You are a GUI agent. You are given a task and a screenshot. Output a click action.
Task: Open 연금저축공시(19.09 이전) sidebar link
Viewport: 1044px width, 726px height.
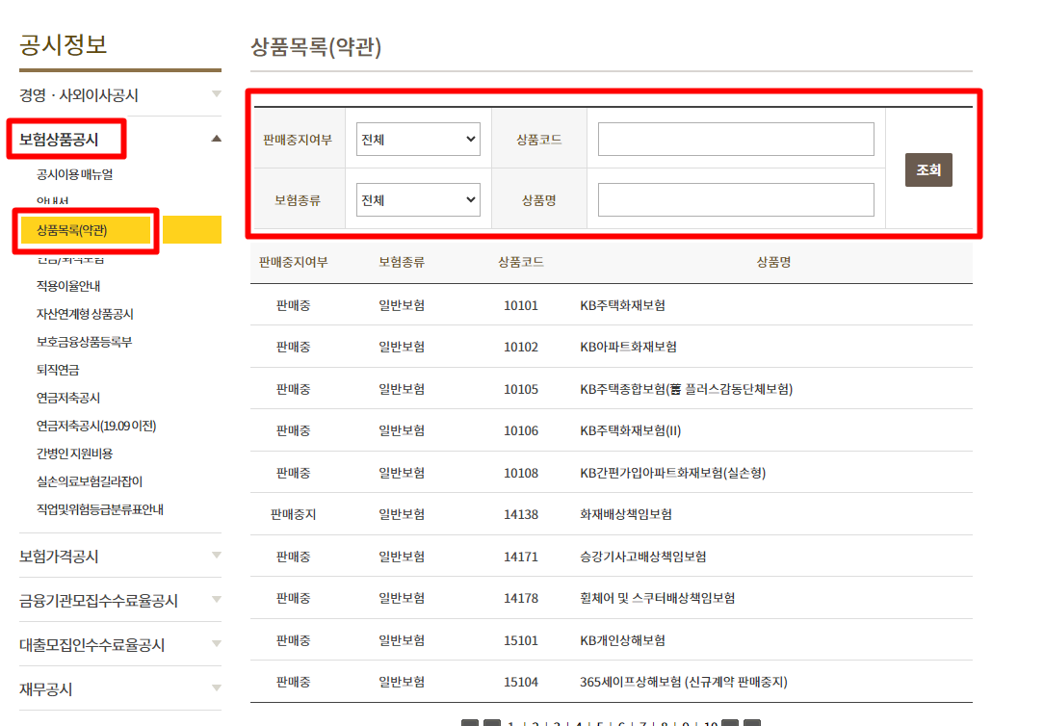(96, 426)
